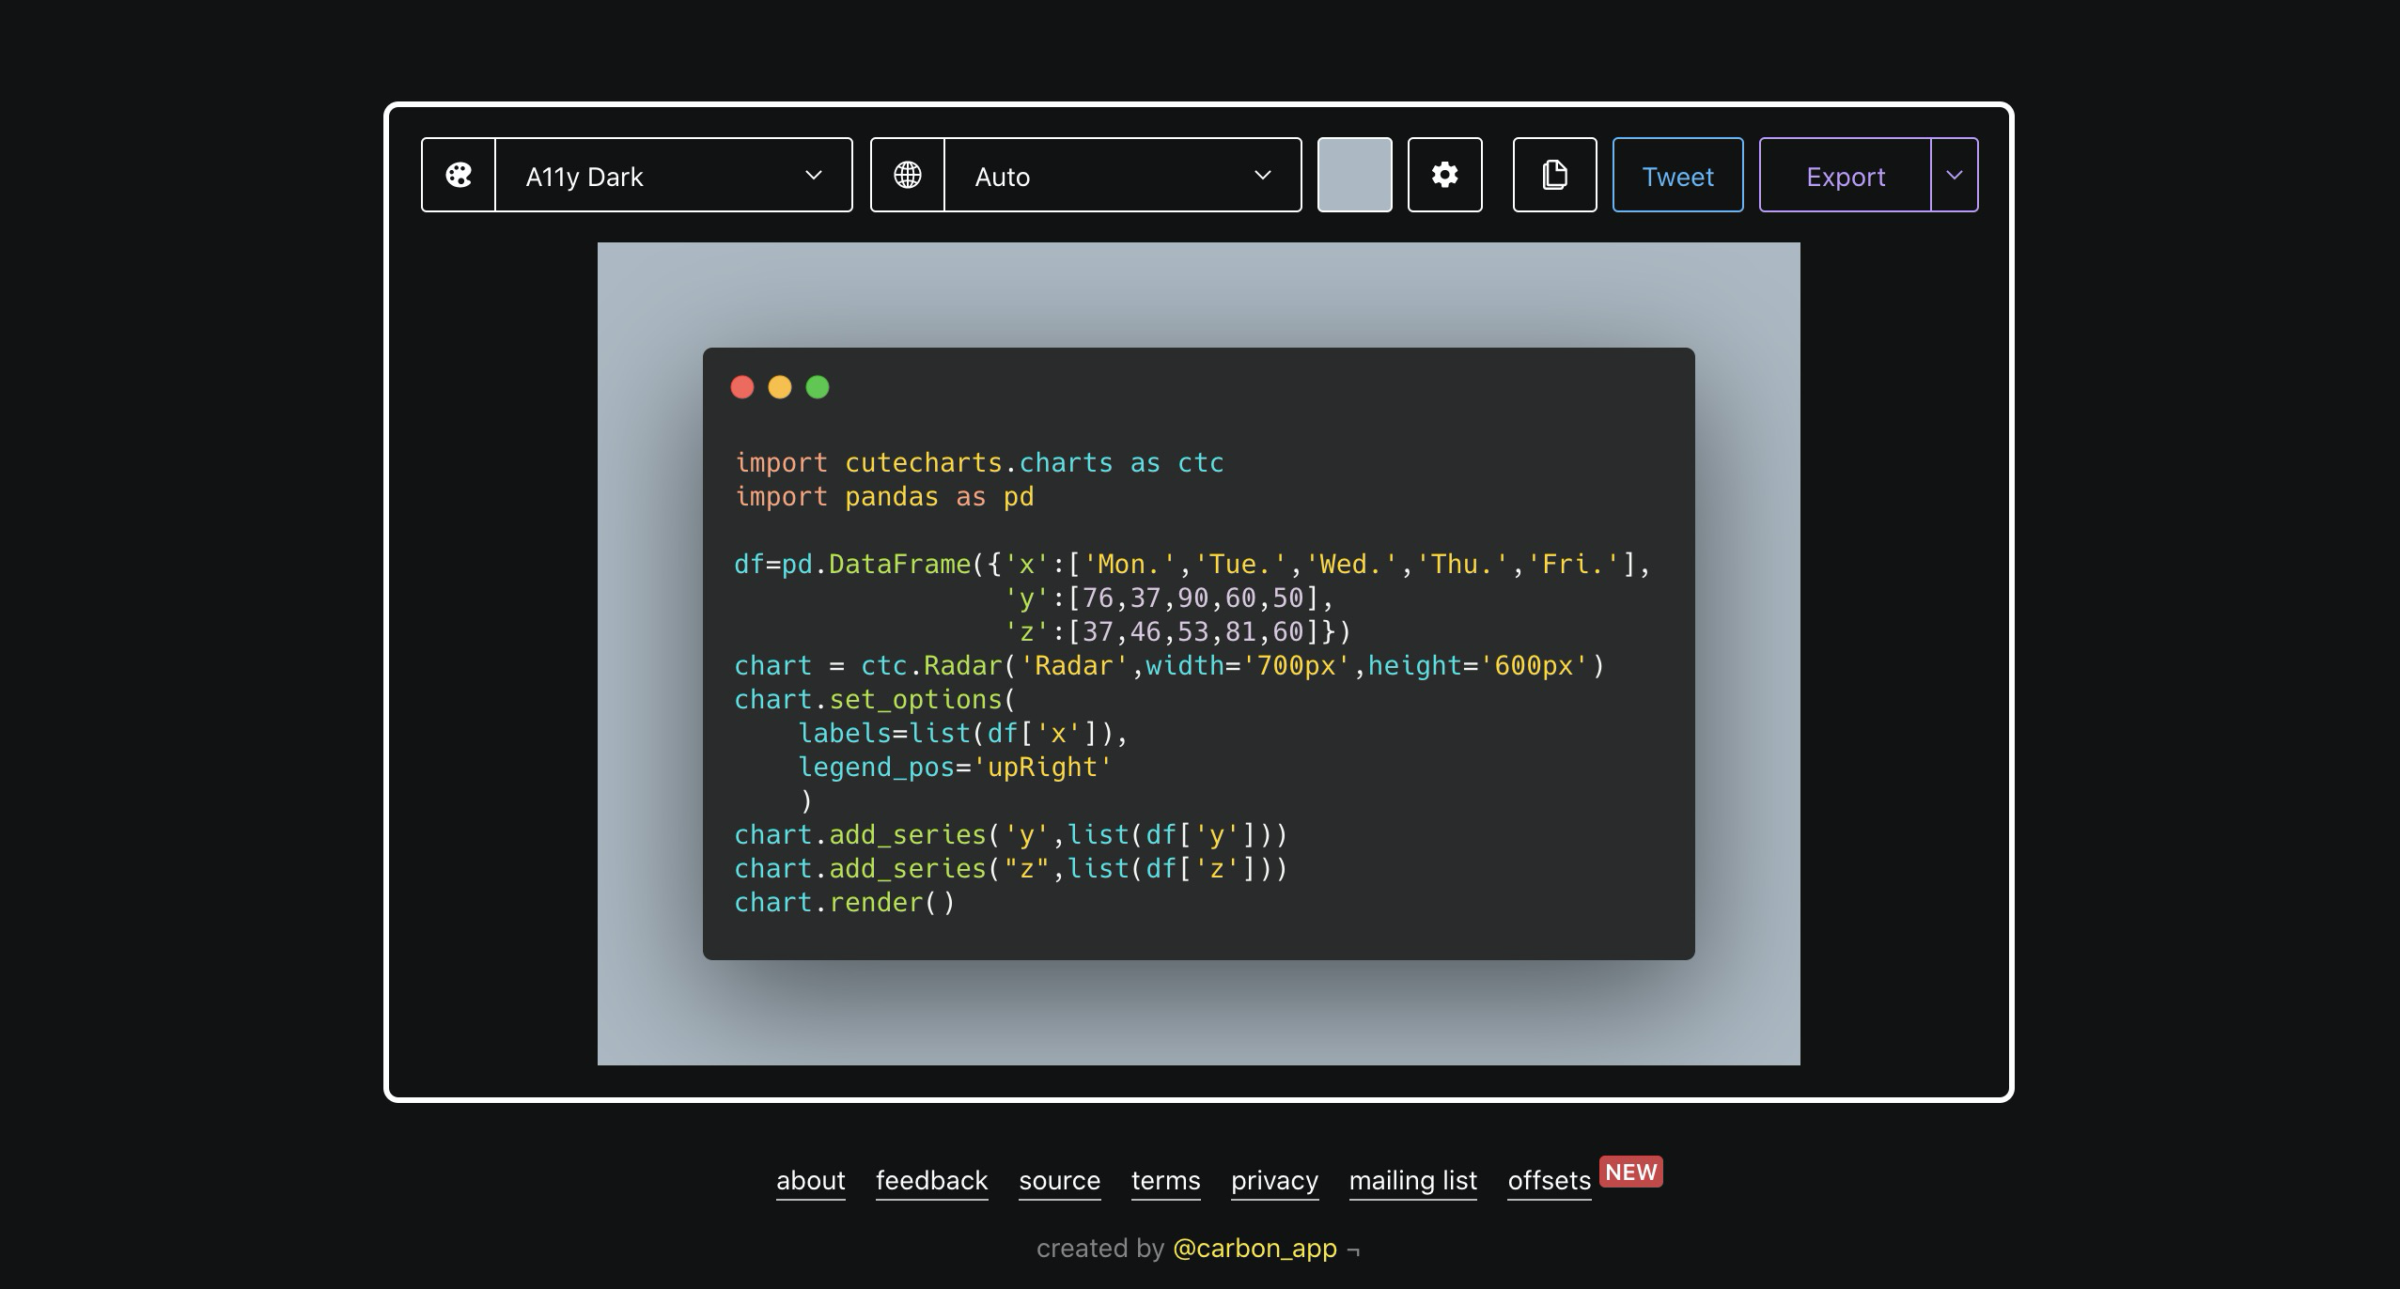Click the NEW badge beside offsets
The height and width of the screenshot is (1289, 2400).
[1630, 1172]
